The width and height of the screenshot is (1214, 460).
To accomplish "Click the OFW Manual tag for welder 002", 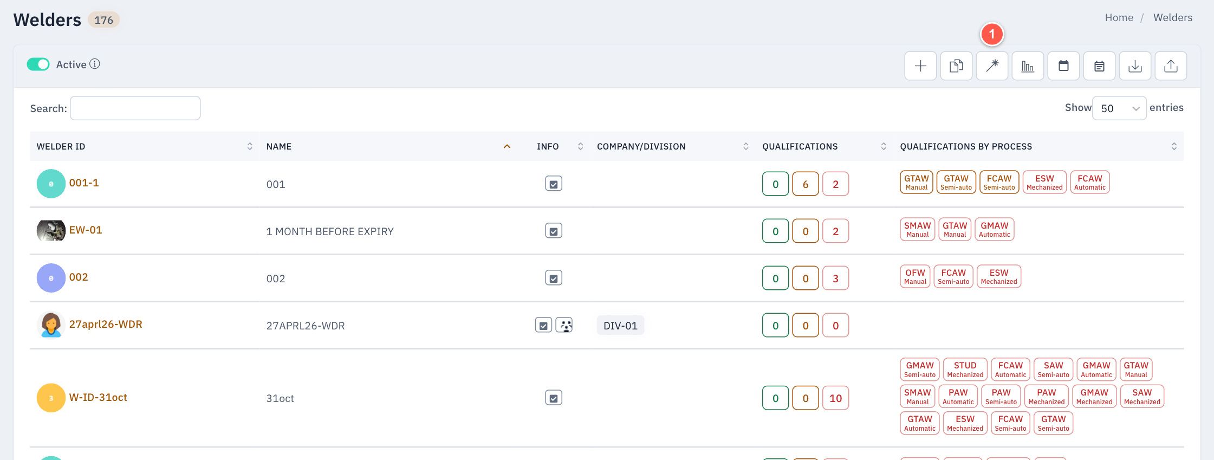I will coord(916,276).
